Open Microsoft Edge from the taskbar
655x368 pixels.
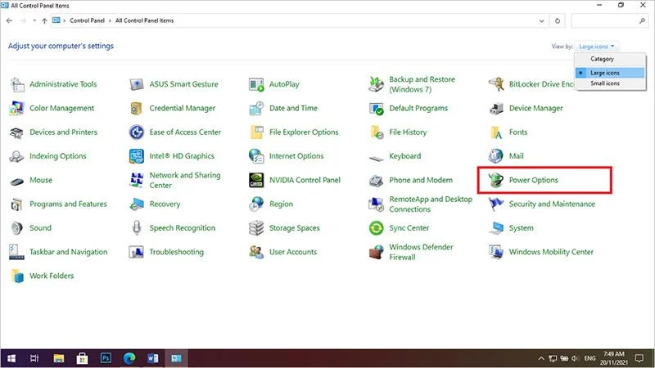coord(129,358)
